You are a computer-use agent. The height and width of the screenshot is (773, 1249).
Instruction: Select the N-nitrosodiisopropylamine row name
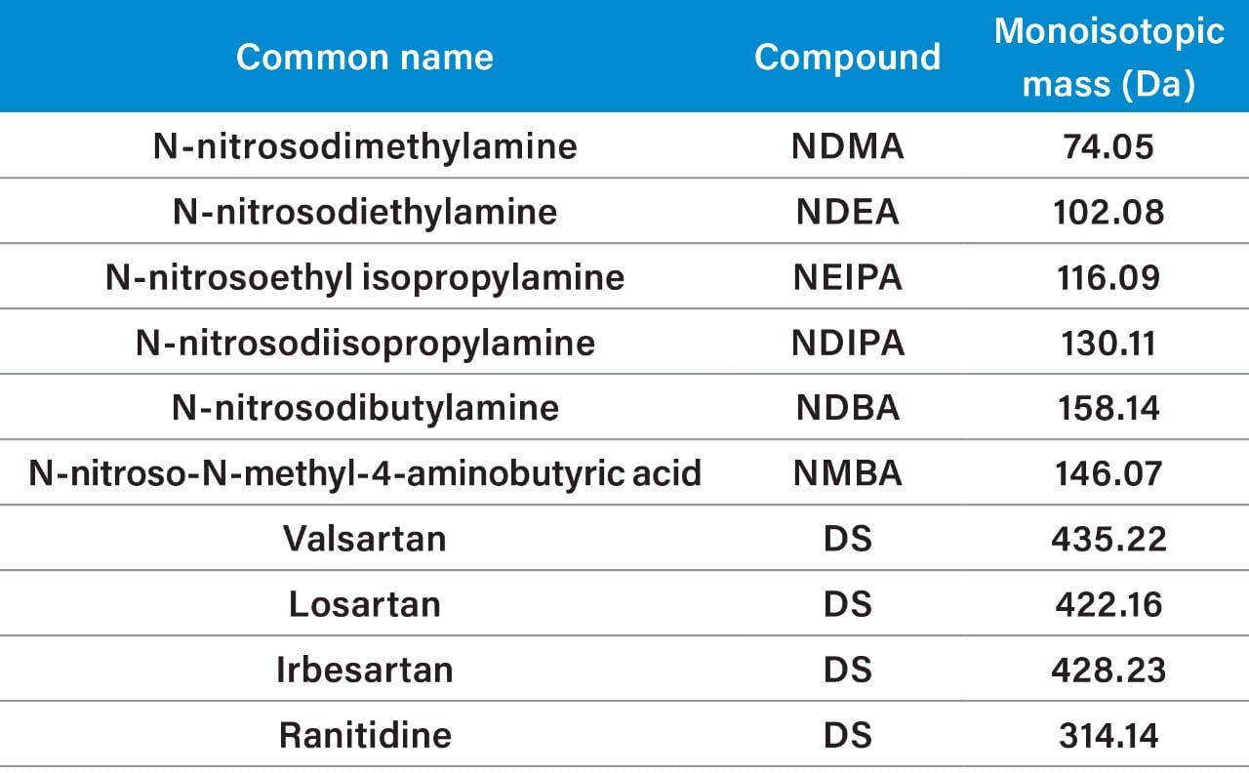coord(365,343)
